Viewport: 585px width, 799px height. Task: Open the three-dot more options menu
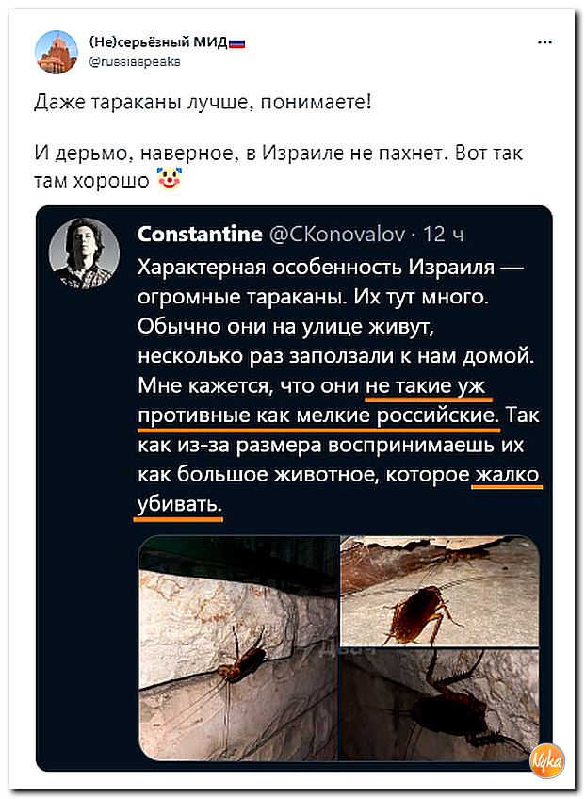click(x=544, y=42)
